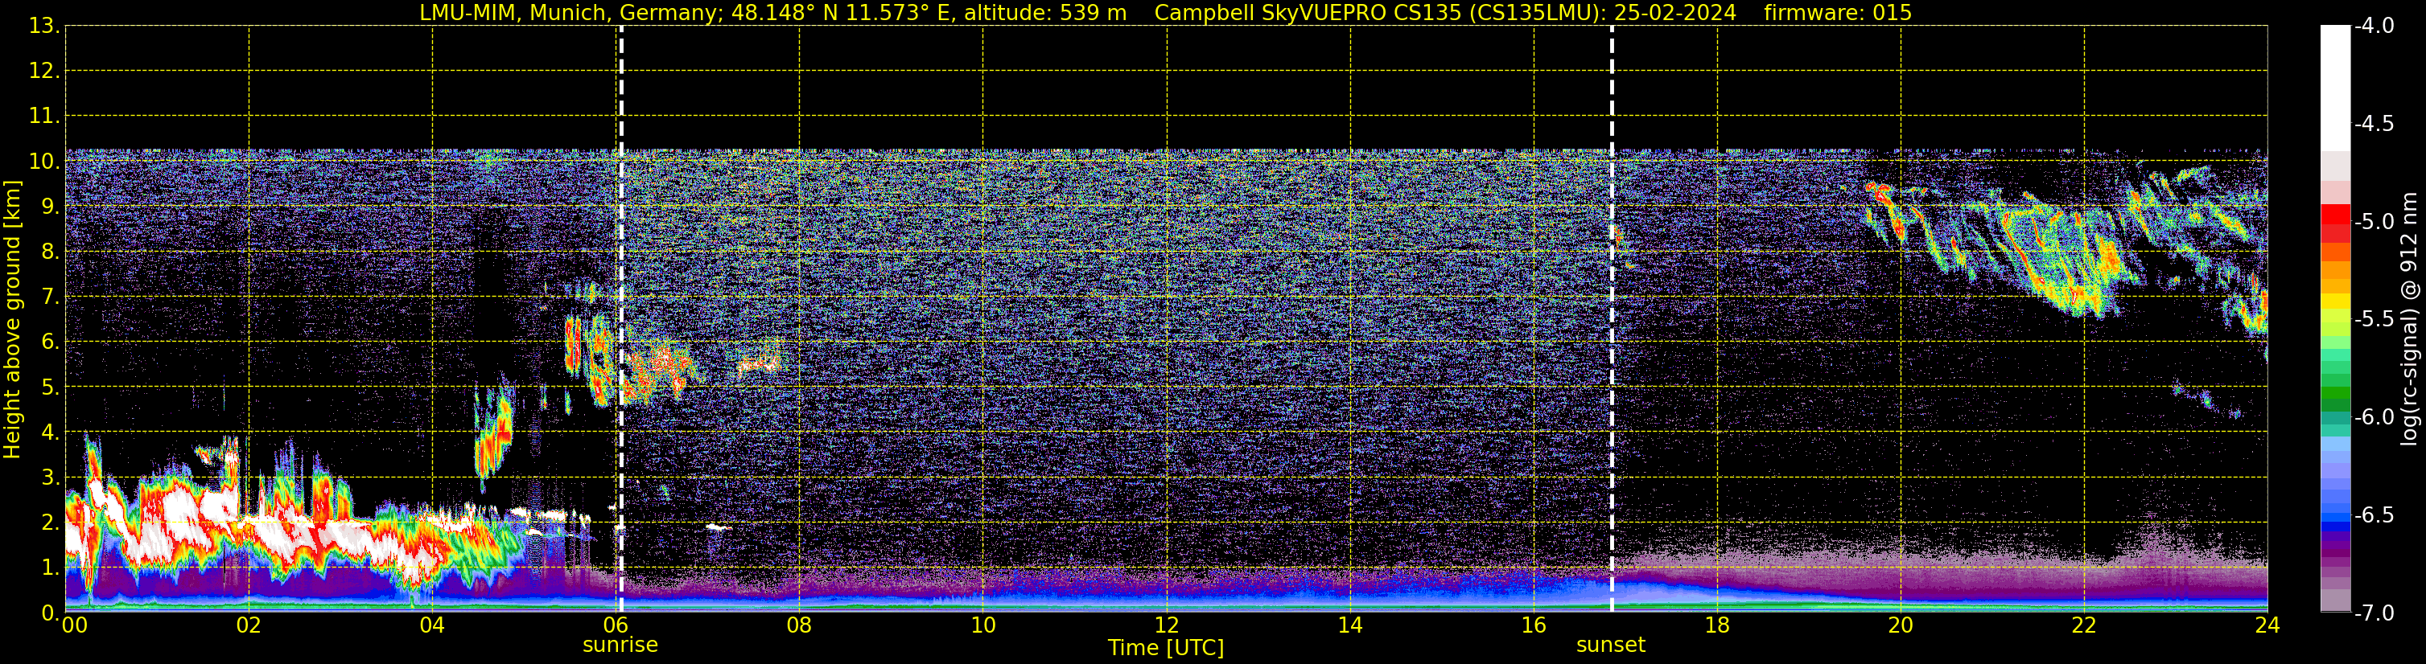The image size is (2426, 664).
Task: Click the y-axis tick label '10.'
Action: coord(43,162)
